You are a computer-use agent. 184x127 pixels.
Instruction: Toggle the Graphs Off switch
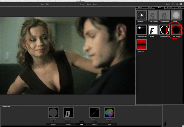pyautogui.click(x=172, y=4)
